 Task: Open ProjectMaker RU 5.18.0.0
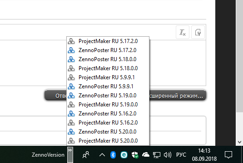[108, 68]
